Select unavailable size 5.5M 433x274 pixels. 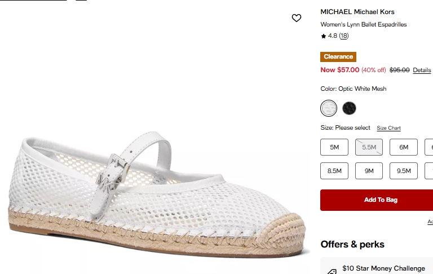[x=369, y=147]
